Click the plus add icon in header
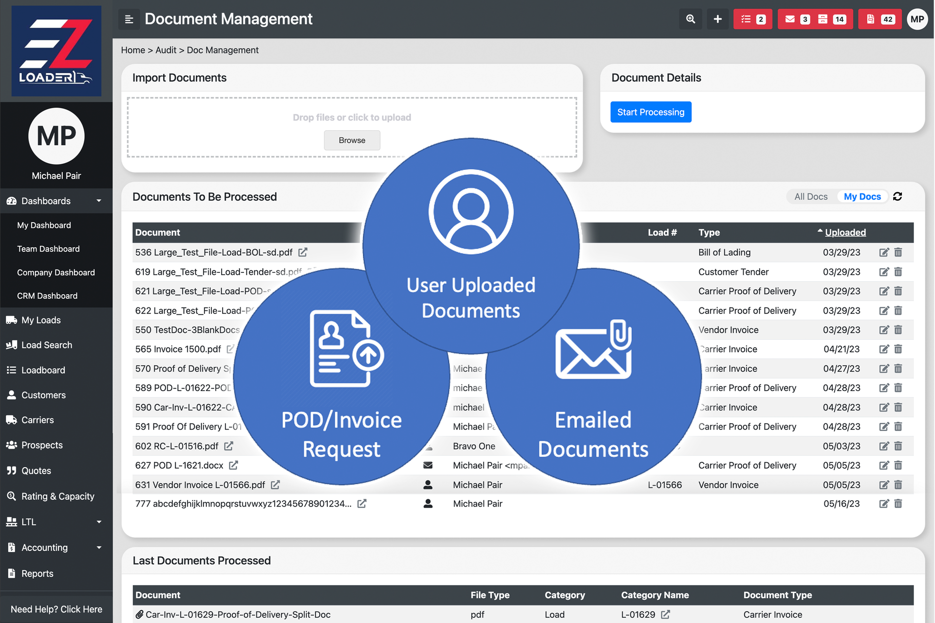 point(717,19)
